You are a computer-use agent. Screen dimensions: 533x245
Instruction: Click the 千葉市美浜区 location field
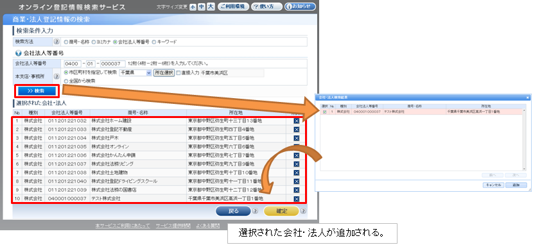[232, 72]
